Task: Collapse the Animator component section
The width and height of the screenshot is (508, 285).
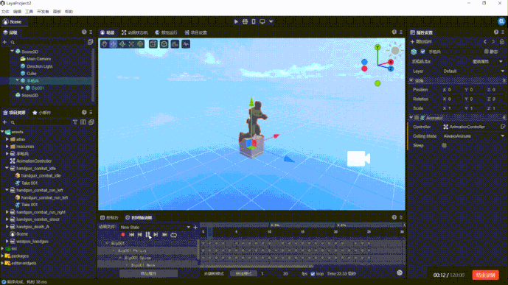Action: click(411, 118)
